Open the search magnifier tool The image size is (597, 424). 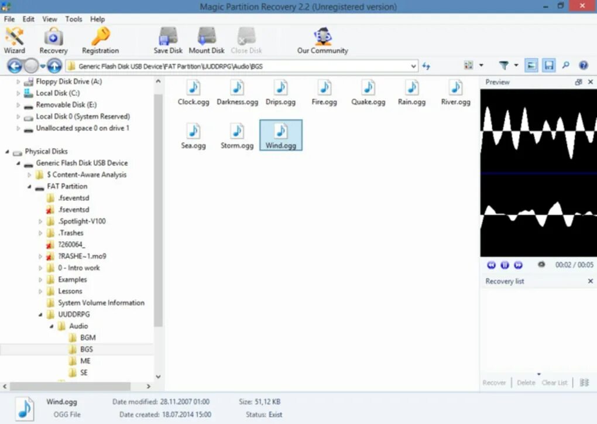[x=566, y=66]
